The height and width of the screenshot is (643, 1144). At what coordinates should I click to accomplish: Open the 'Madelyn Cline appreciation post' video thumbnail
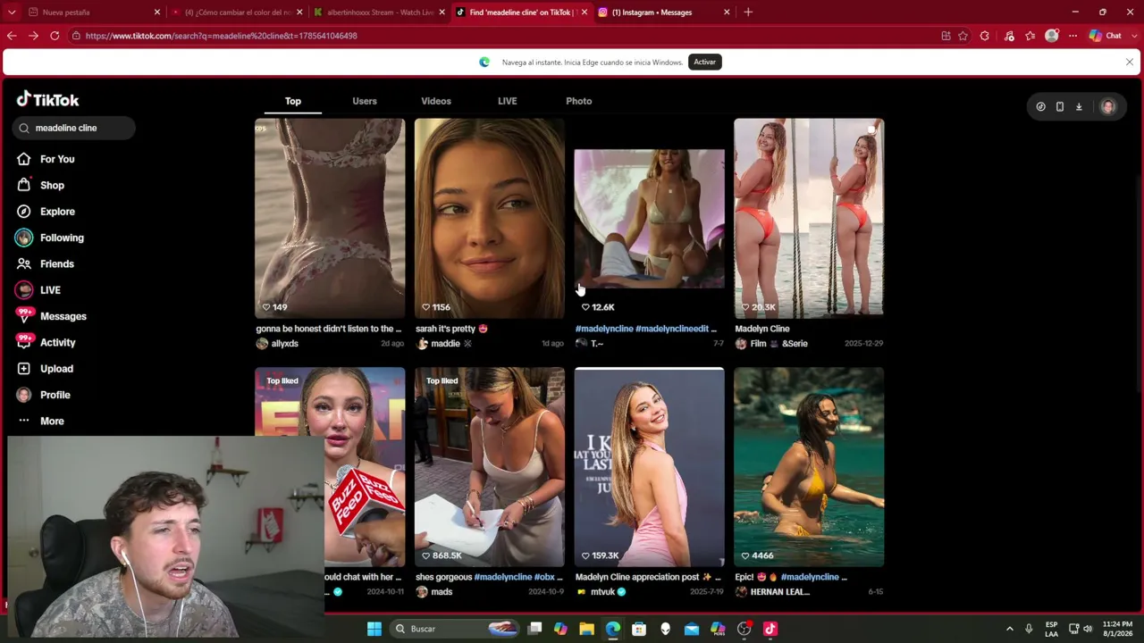click(650, 467)
